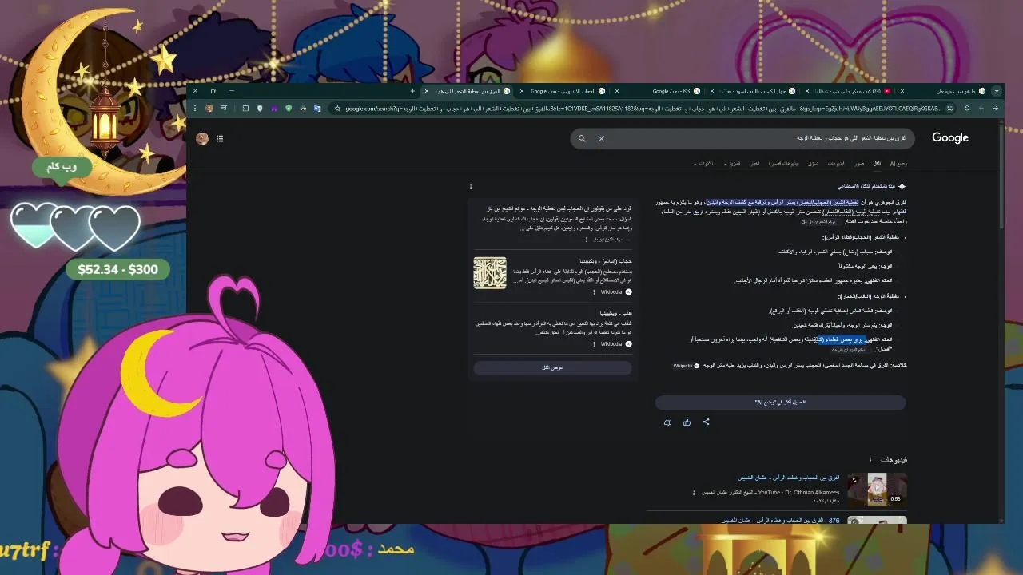Open the tab search chevron dropdown
The width and height of the screenshot is (1023, 575).
click(997, 91)
